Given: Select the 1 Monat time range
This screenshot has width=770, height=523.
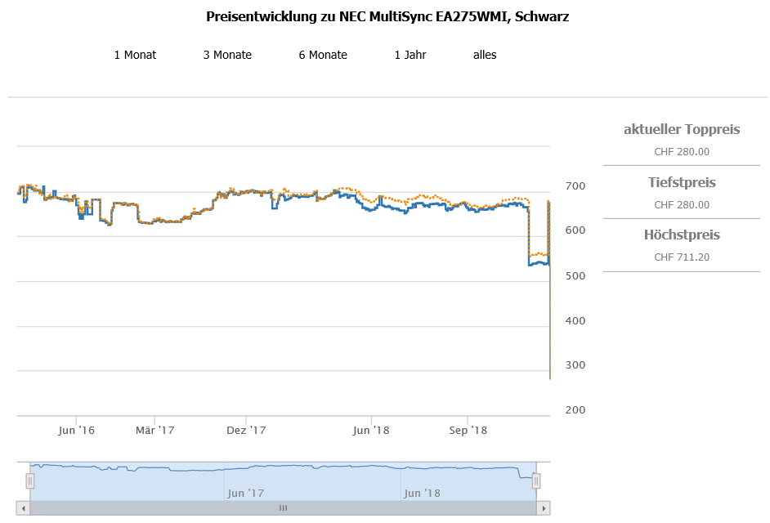Looking at the screenshot, I should click(135, 55).
